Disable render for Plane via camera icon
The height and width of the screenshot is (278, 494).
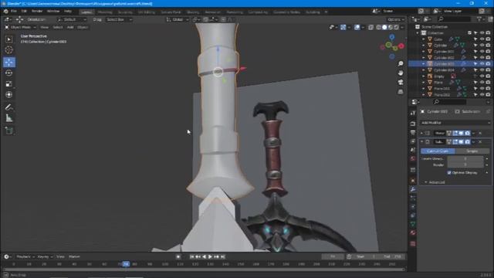click(488, 83)
